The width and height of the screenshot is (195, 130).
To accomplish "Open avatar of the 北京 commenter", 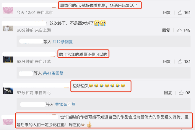I will click(8, 10).
